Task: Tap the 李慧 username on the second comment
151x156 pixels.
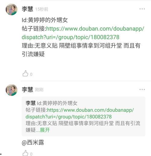Action: coord(27,90)
